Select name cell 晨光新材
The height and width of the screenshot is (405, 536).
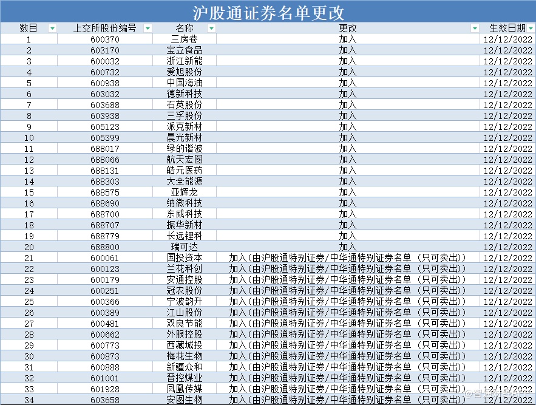click(x=185, y=137)
